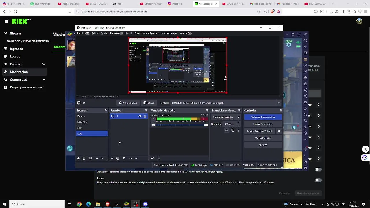Open Kick profile avatar

359,21
